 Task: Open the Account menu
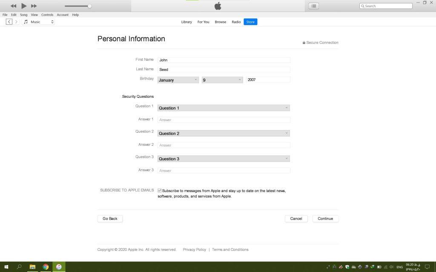tap(63, 15)
